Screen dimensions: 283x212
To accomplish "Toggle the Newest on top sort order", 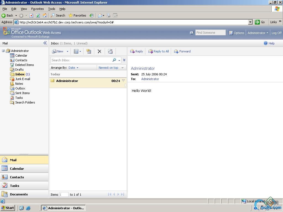I will pos(111,68).
